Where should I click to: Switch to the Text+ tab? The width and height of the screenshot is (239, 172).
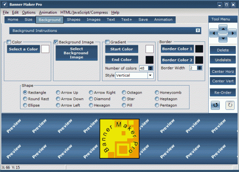(126, 20)
